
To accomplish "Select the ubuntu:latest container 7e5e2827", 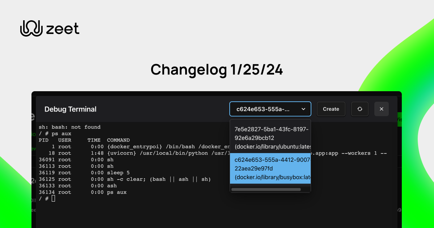I will pyautogui.click(x=270, y=138).
